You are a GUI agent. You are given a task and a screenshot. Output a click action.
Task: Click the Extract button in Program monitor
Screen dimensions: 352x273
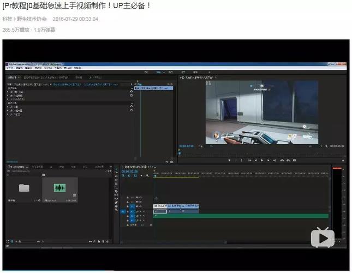[288, 161]
